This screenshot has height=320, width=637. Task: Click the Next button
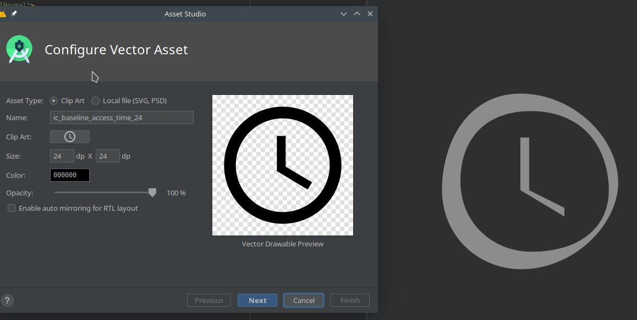[257, 301]
